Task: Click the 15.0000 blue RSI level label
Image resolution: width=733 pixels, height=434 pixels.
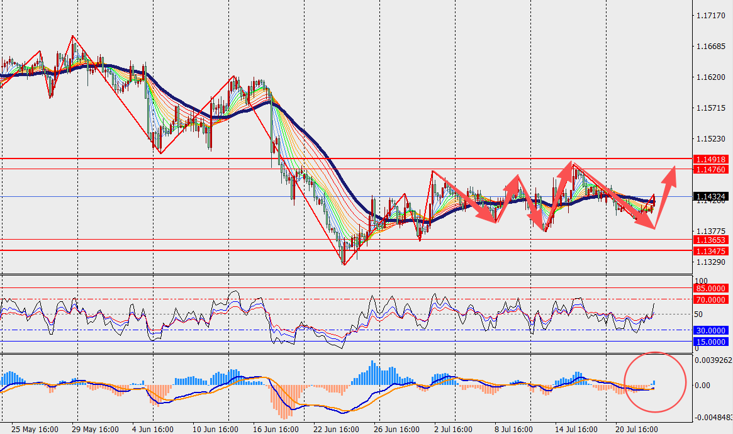Action: point(710,342)
